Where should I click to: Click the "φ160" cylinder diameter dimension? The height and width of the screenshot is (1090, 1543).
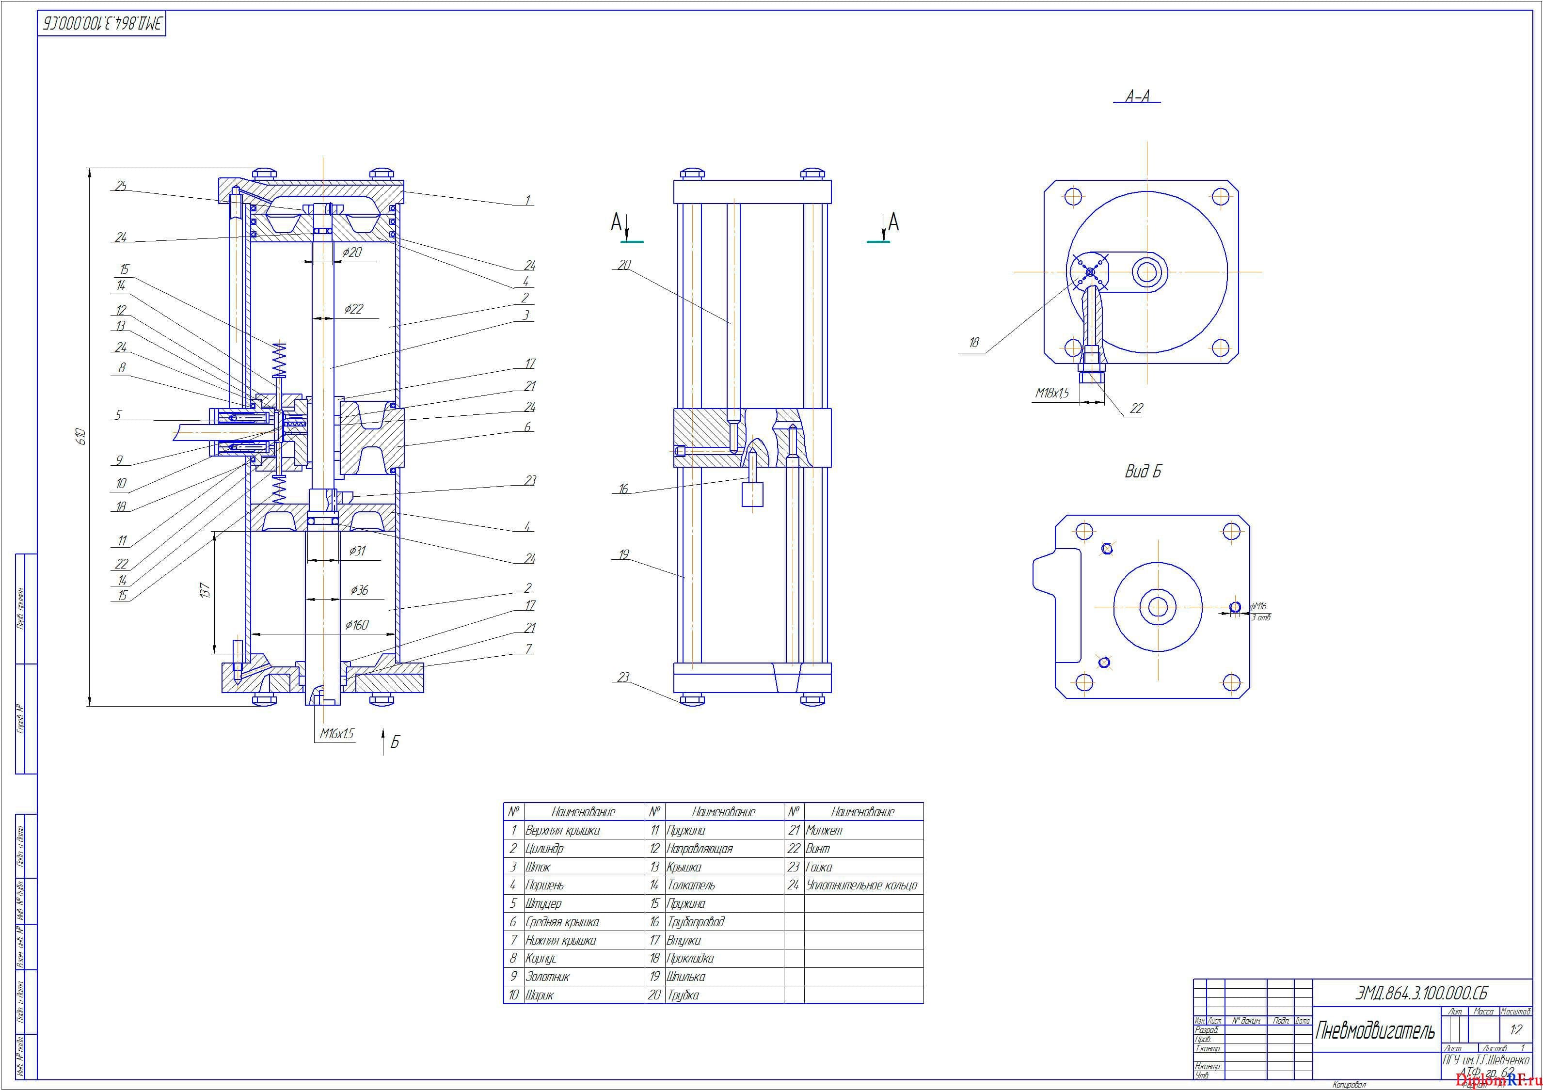point(357,624)
